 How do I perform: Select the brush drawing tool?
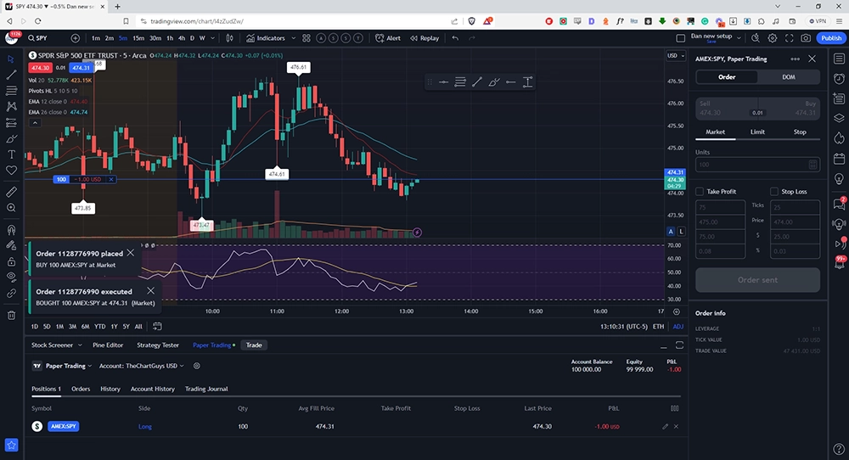(11, 138)
